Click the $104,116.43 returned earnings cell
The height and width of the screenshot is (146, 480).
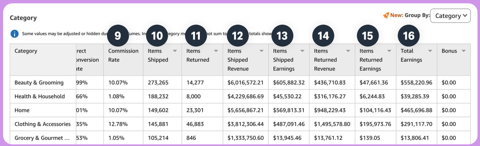coord(375,110)
